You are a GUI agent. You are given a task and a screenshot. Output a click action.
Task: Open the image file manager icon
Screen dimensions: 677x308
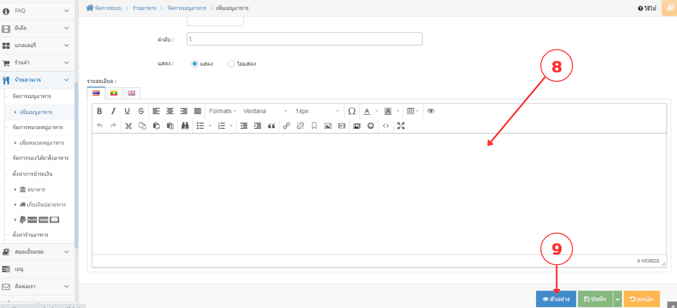(x=357, y=126)
